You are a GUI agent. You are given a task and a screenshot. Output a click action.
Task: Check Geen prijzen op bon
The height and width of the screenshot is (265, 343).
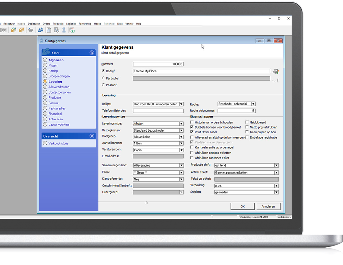pyautogui.click(x=247, y=132)
